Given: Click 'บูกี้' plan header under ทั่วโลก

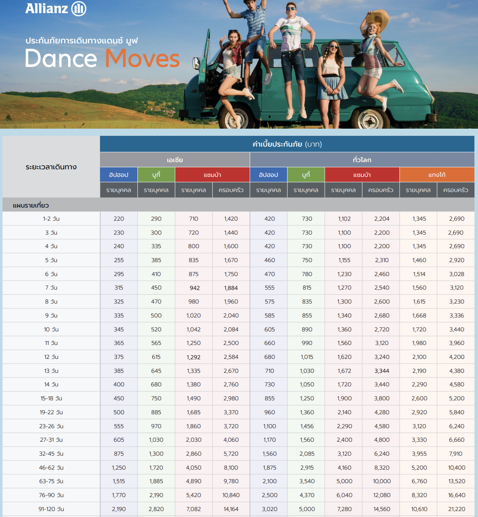Looking at the screenshot, I should [x=306, y=175].
